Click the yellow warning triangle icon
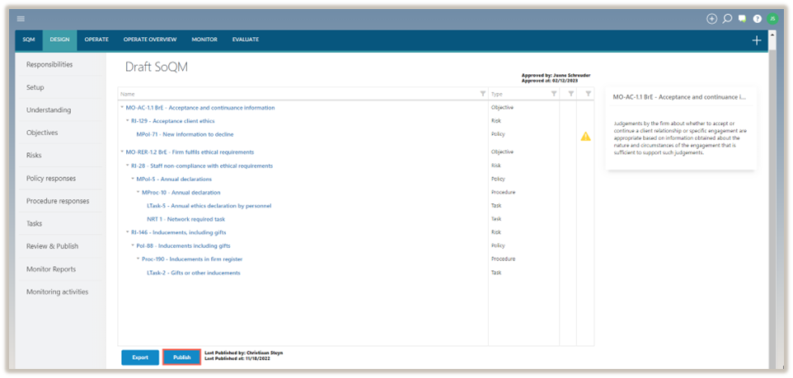793x378 pixels. 585,137
